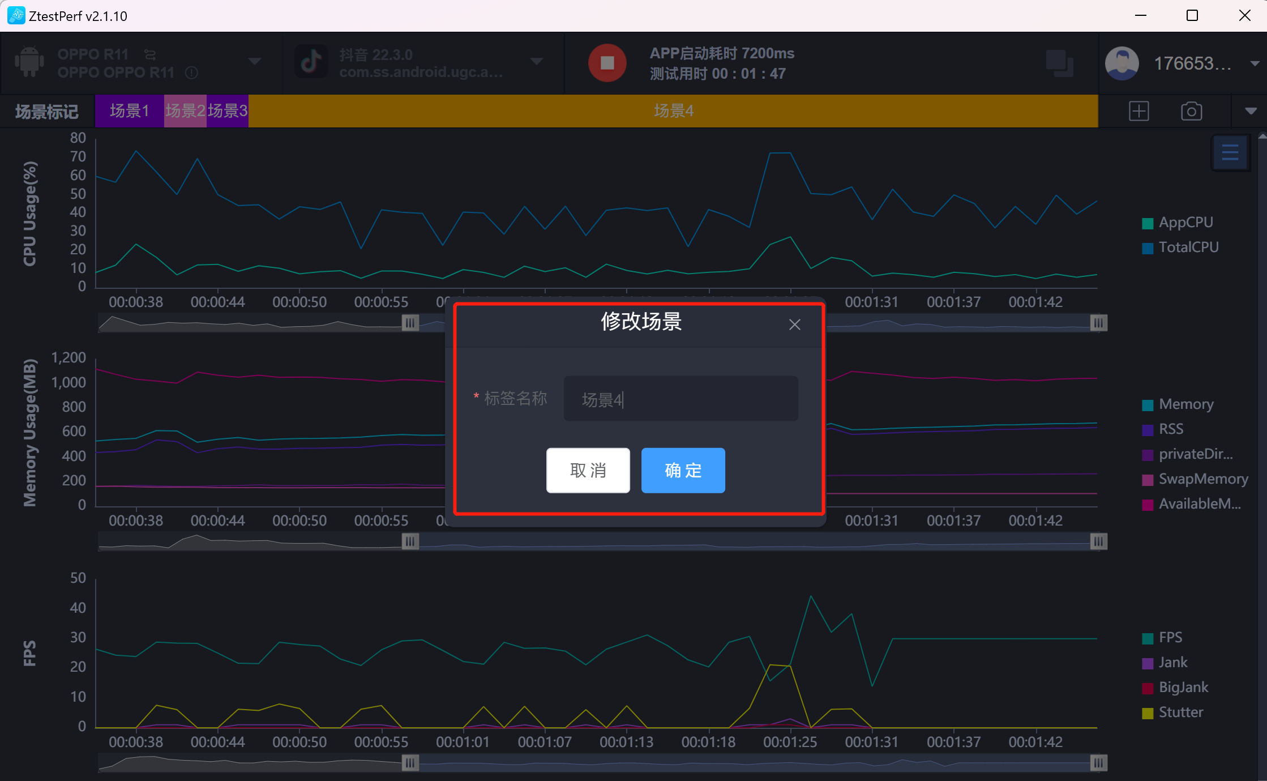Click the 取消 button
Screen dimensions: 1267x781
(x=588, y=471)
